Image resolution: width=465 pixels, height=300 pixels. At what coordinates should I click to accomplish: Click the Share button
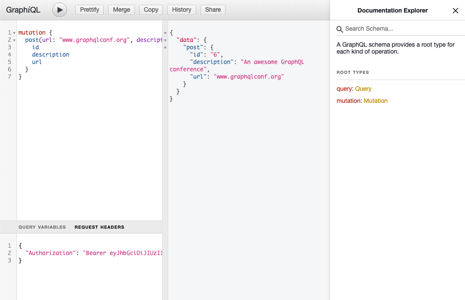(x=213, y=10)
